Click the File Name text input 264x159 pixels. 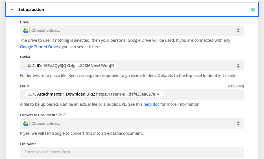pyautogui.click(x=132, y=152)
